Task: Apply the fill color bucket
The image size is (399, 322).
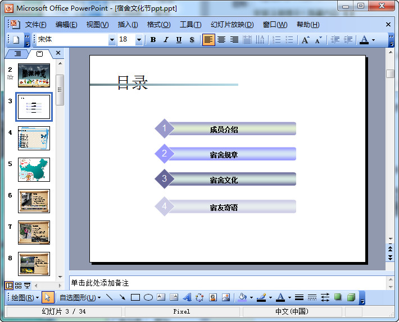Action: (242, 297)
